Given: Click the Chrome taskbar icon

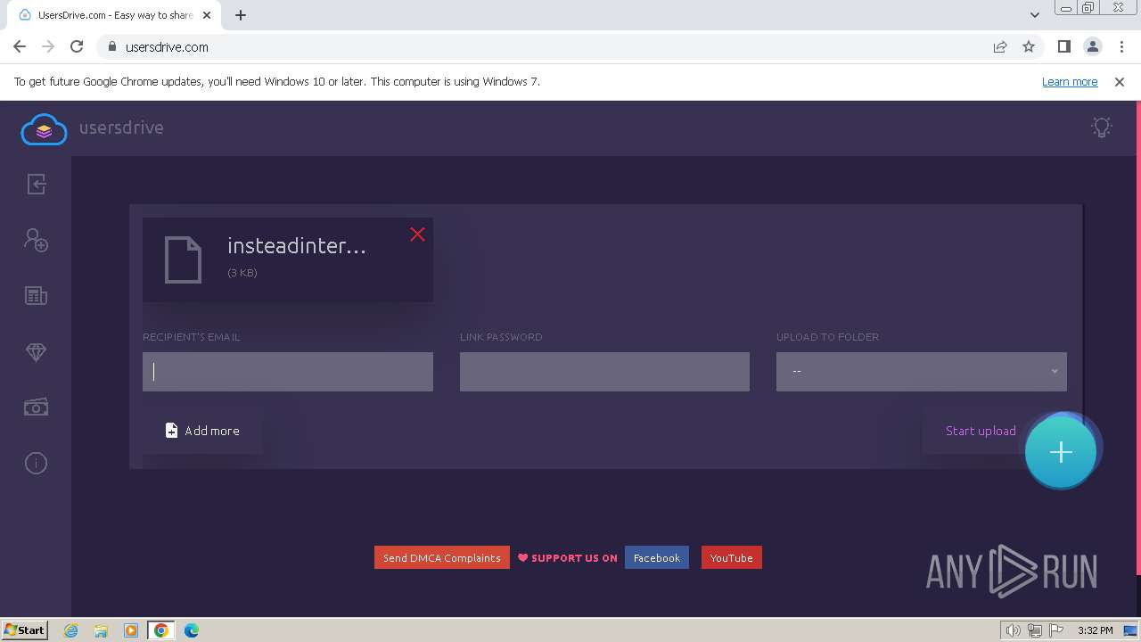Looking at the screenshot, I should (x=161, y=630).
